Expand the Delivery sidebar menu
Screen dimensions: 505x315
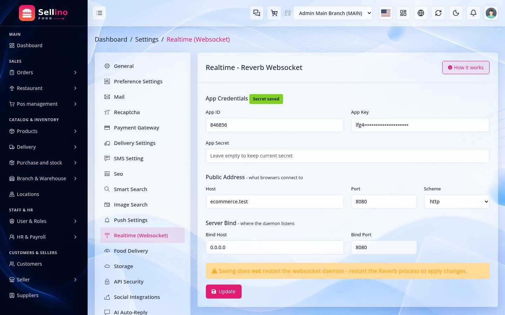tap(43, 147)
